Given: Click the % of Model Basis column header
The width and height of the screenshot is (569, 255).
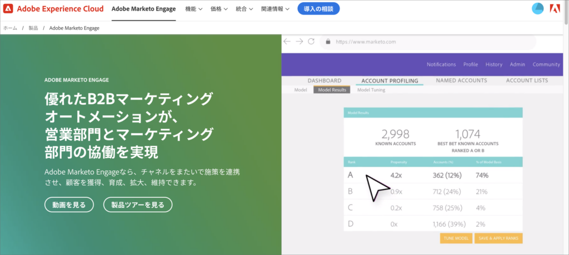Looking at the screenshot, I should (x=488, y=162).
